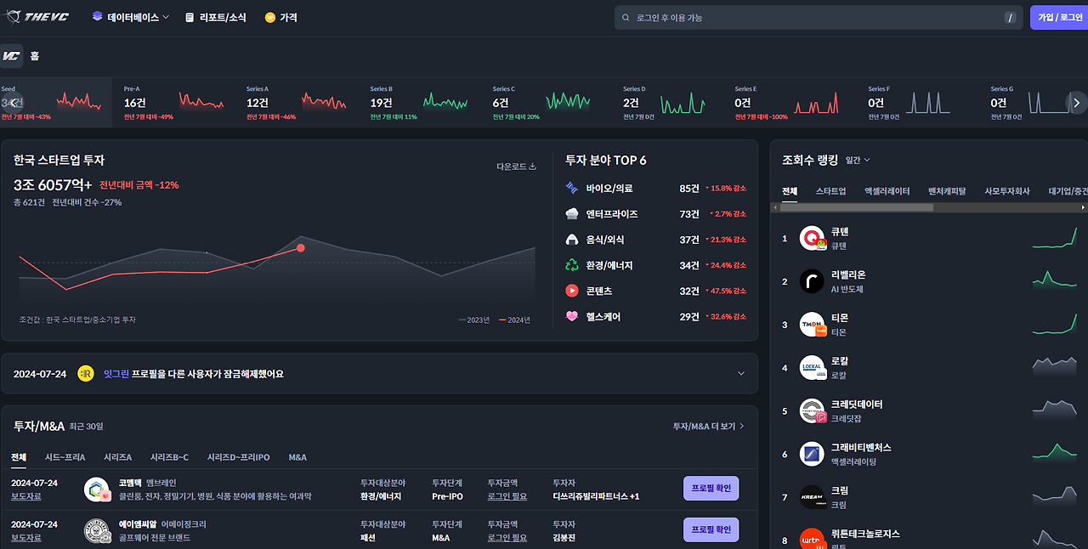Click the 환경/에너지 recycle icon
This screenshot has height=549, width=1088.
coord(572,265)
